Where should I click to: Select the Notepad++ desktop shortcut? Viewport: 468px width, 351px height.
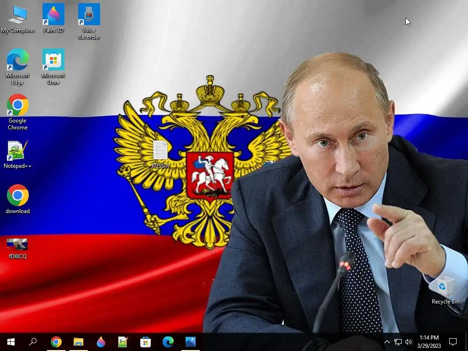18,154
